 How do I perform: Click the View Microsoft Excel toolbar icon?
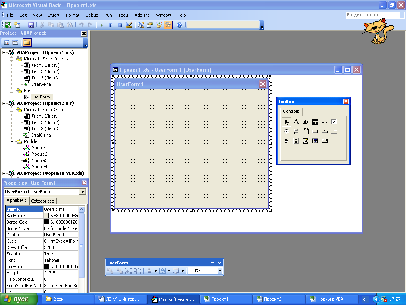pos(8,25)
